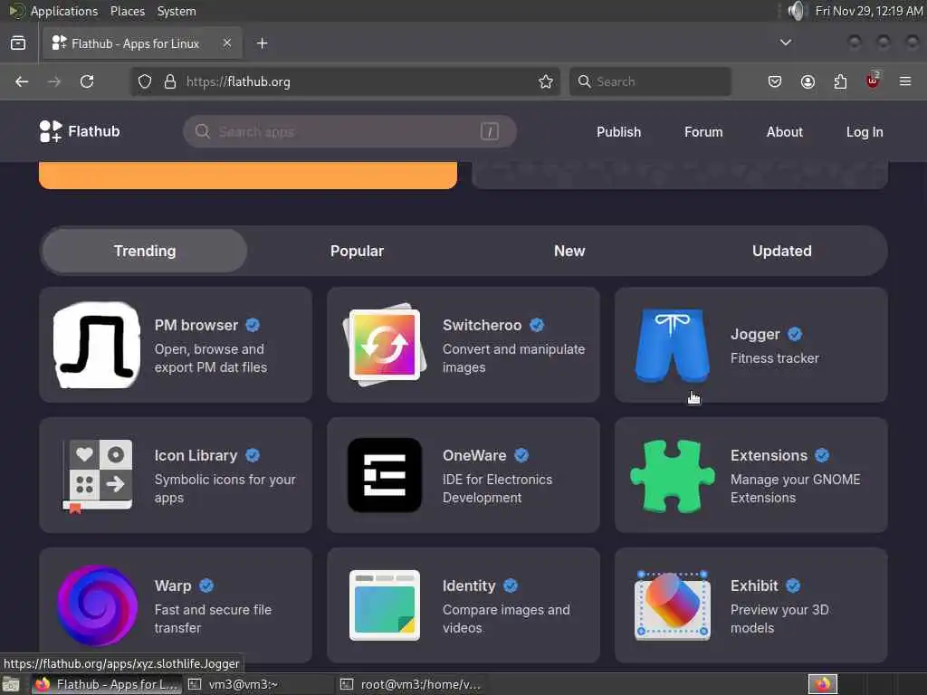Open the Switcheroo app icon

pyautogui.click(x=385, y=345)
